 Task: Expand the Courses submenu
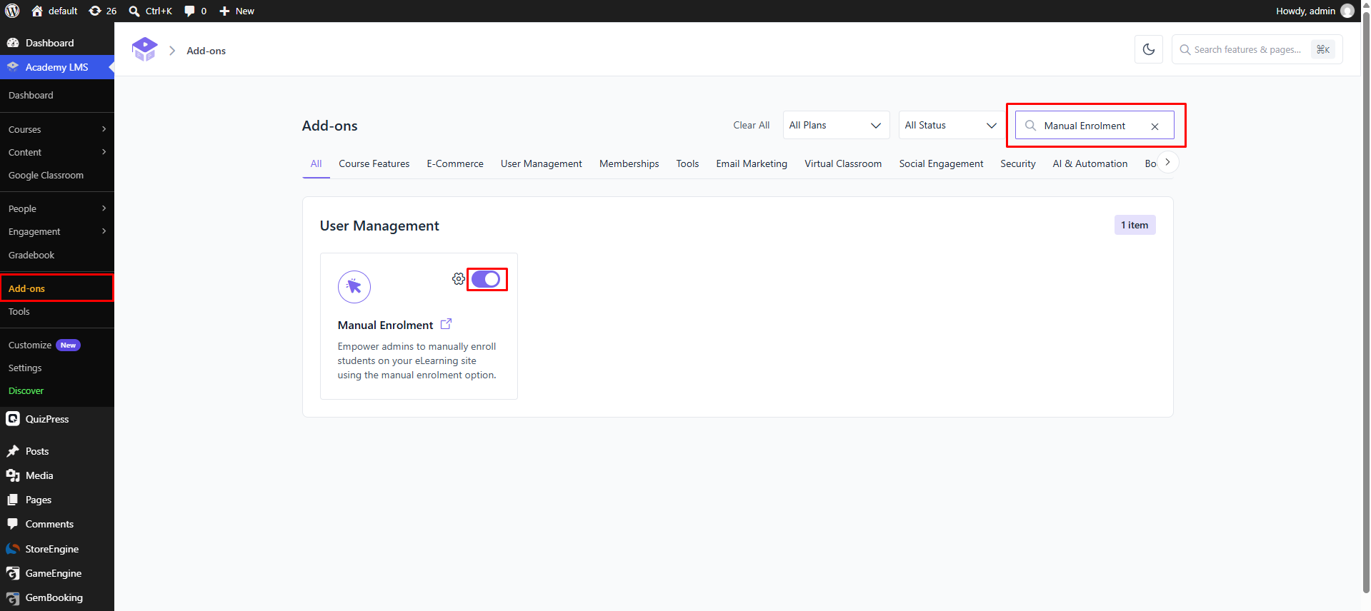pyautogui.click(x=57, y=129)
